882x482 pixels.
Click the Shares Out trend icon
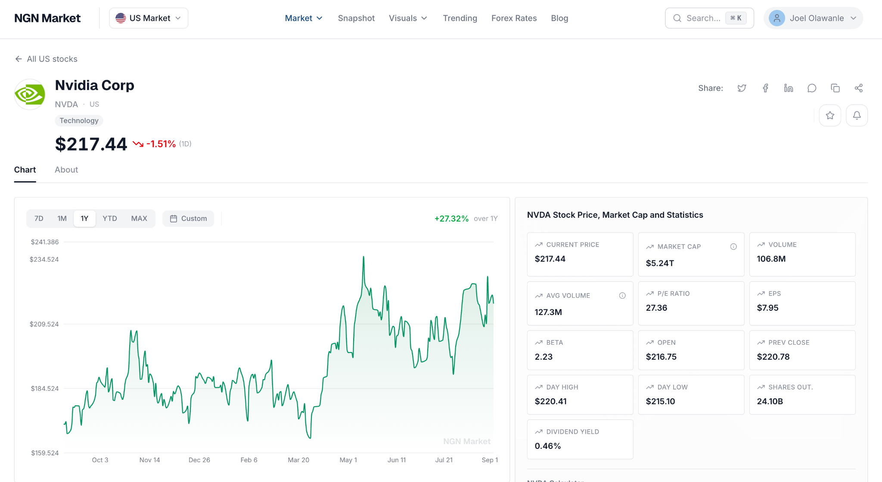761,387
